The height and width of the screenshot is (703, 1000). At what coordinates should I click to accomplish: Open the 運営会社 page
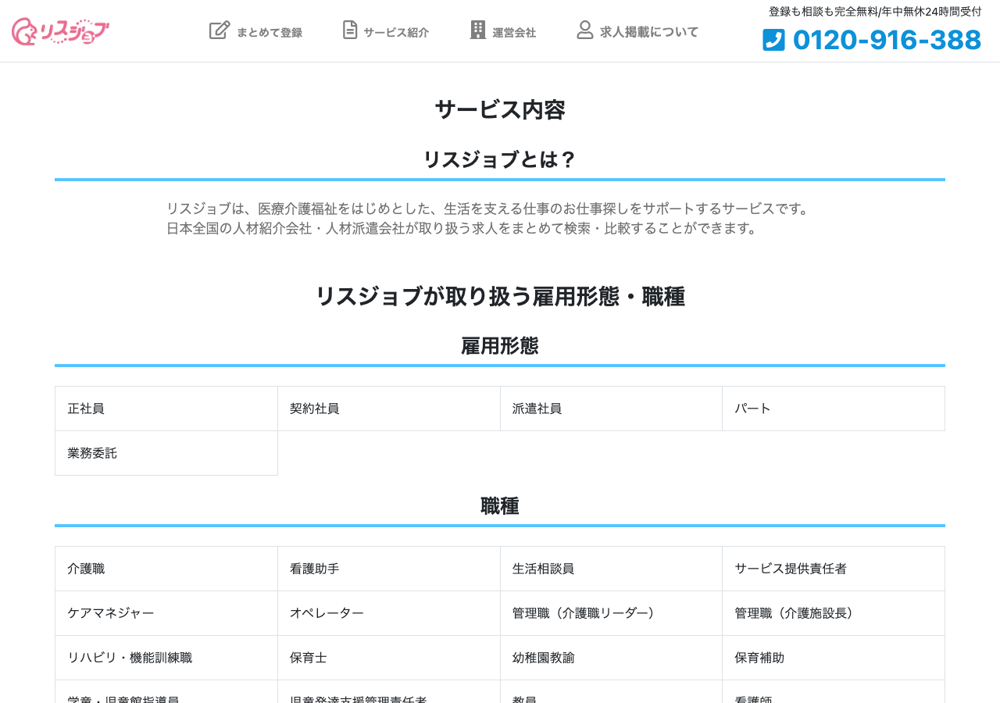503,31
